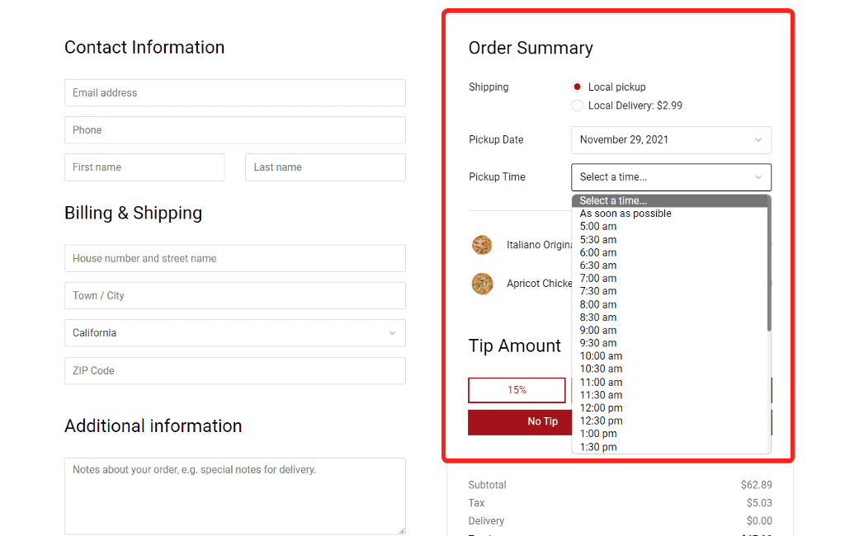Choose 'As soon as possible' time option
The width and height of the screenshot is (845, 536).
point(625,214)
